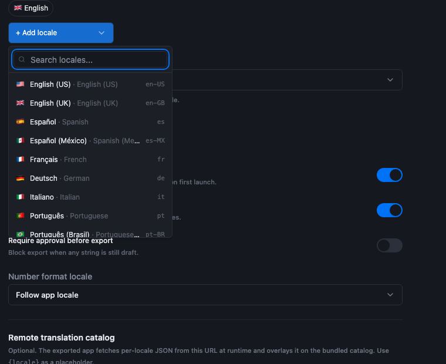
Task: Click the Italy flag icon
Action: [20, 197]
